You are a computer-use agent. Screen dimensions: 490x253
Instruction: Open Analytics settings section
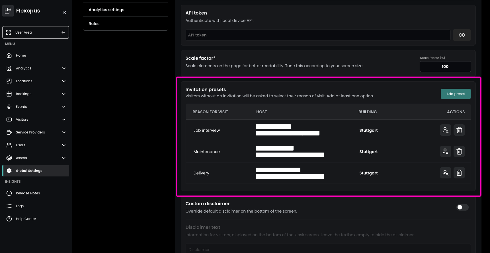coord(125,10)
